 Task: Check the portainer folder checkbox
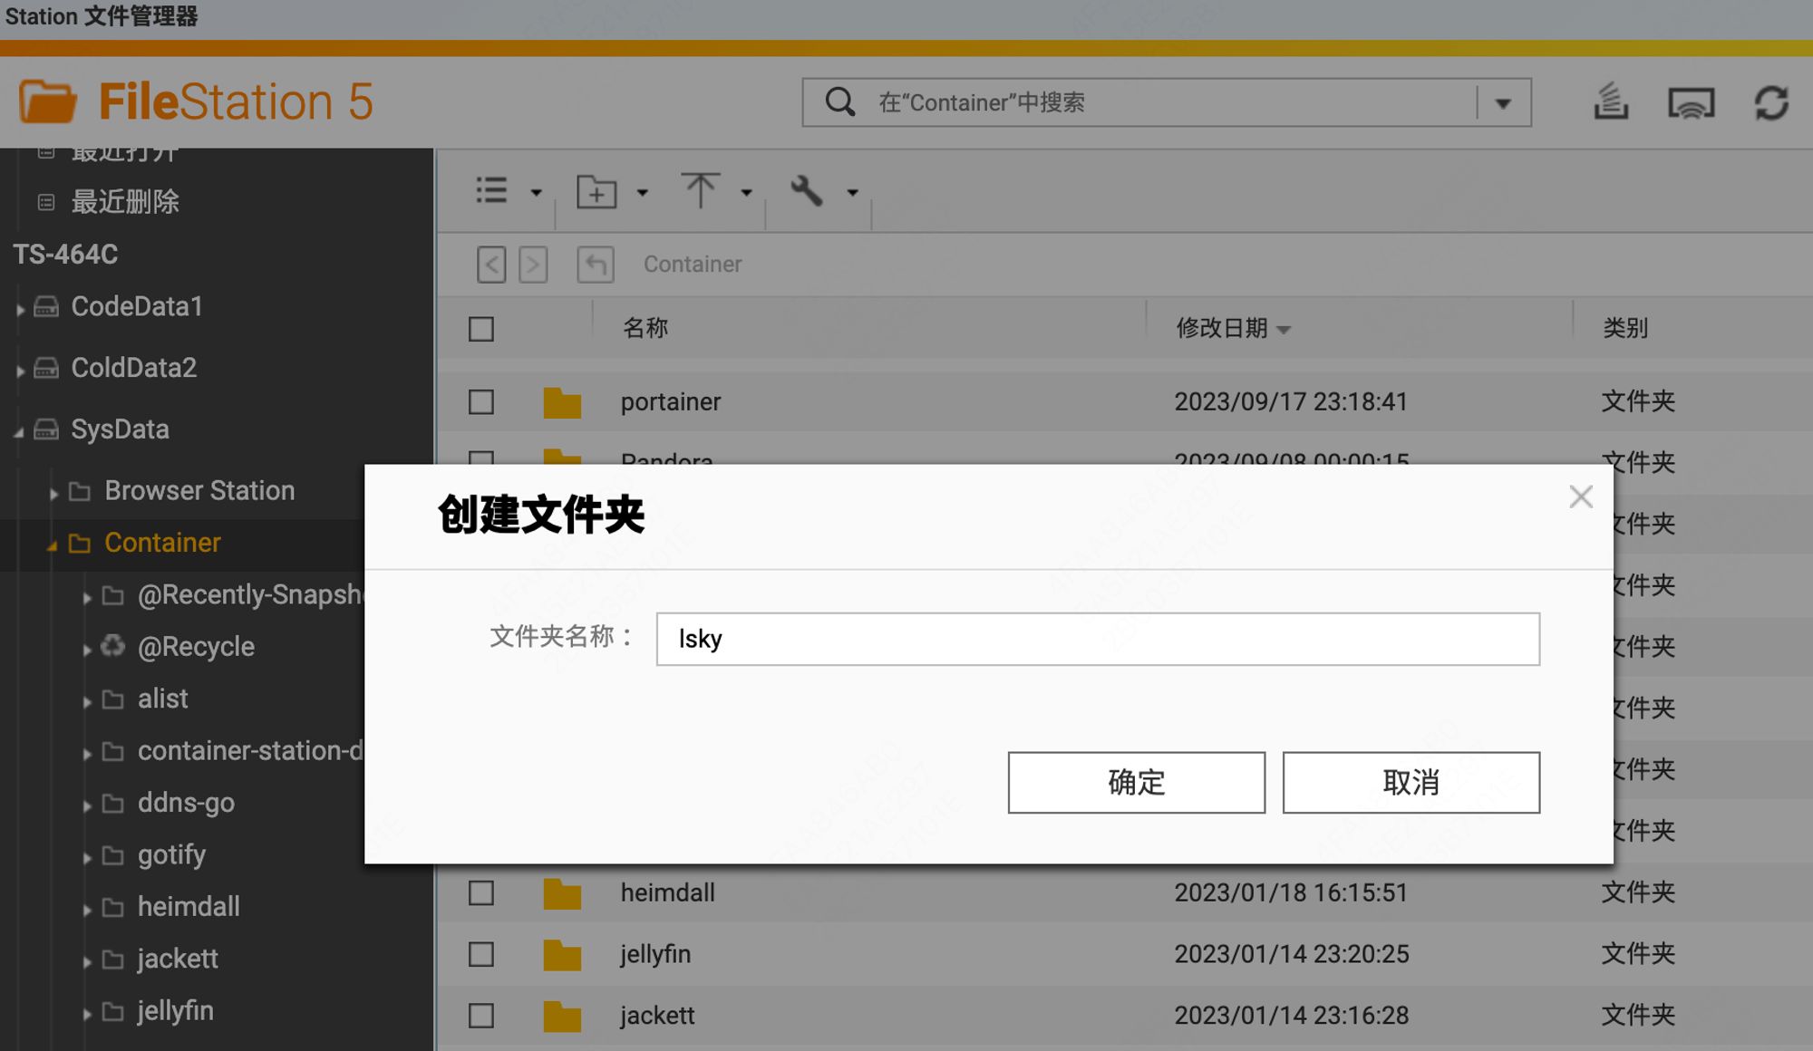click(481, 401)
